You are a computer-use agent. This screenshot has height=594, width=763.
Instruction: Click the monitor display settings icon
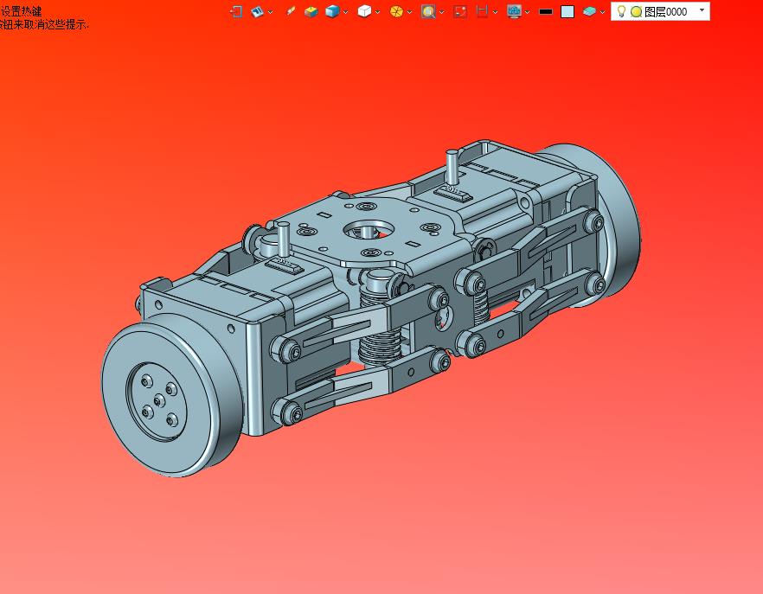click(514, 11)
